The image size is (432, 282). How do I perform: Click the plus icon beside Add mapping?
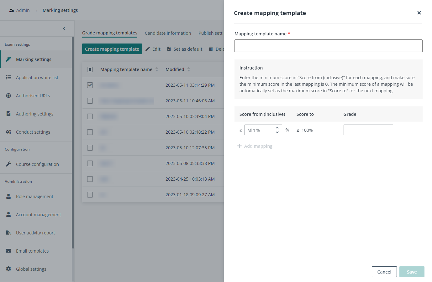pos(240,146)
